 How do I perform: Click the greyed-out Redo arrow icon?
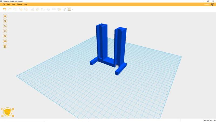10,9
